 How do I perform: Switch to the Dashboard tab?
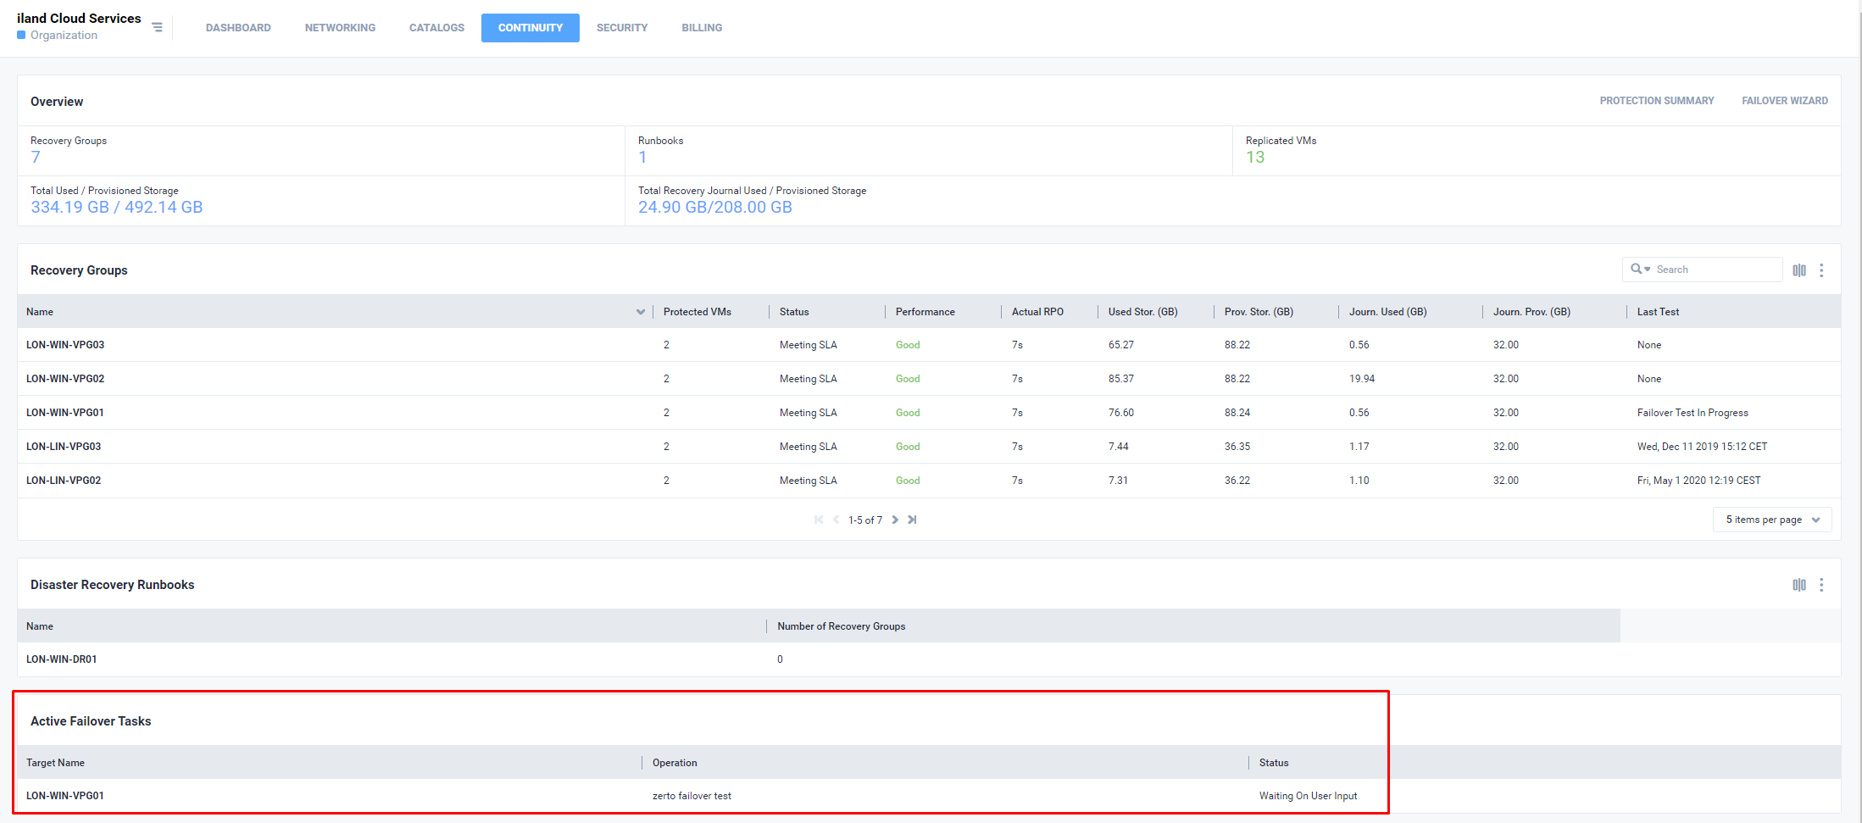pos(238,28)
